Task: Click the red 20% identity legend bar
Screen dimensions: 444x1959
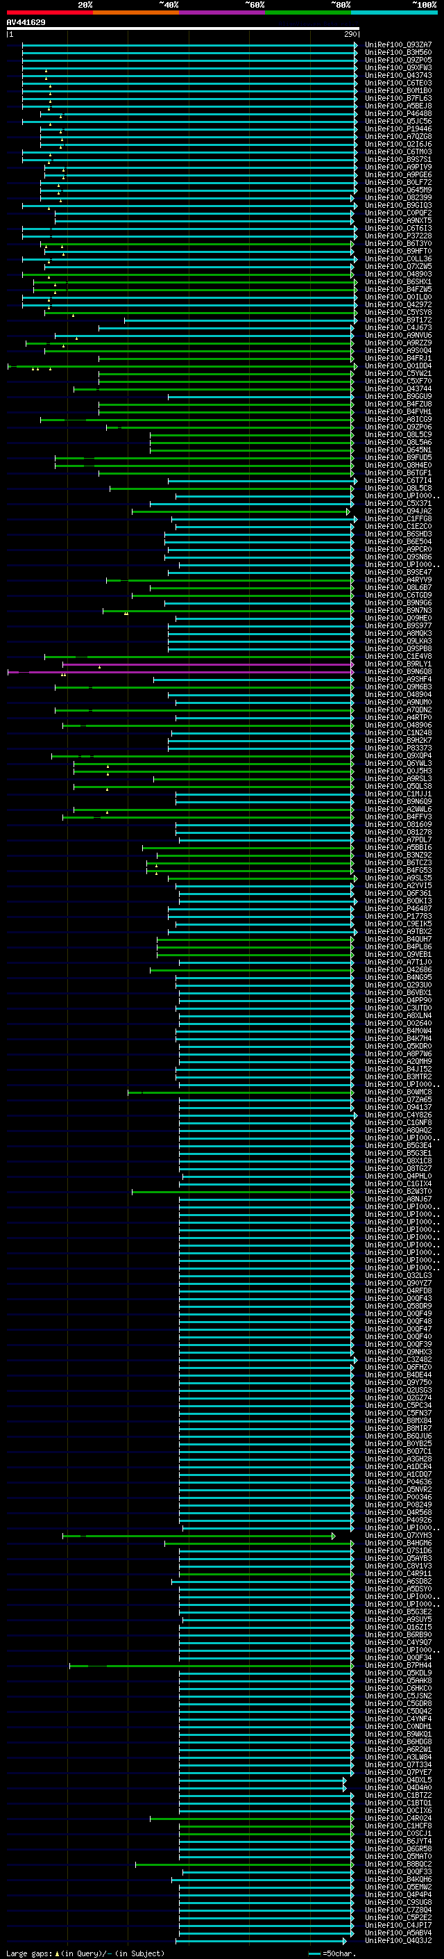Action: point(49,13)
